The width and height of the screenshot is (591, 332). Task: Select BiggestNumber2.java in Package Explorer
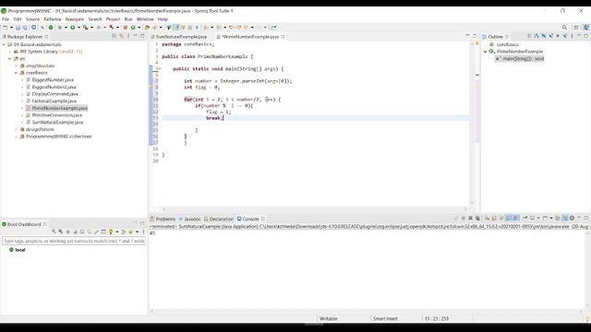click(x=54, y=87)
